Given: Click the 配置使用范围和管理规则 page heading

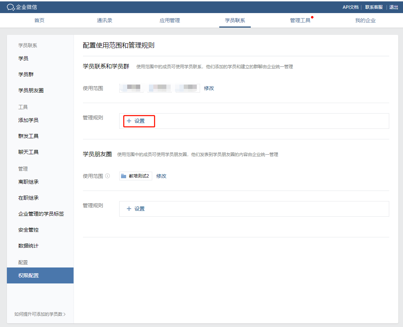Looking at the screenshot, I should point(119,45).
